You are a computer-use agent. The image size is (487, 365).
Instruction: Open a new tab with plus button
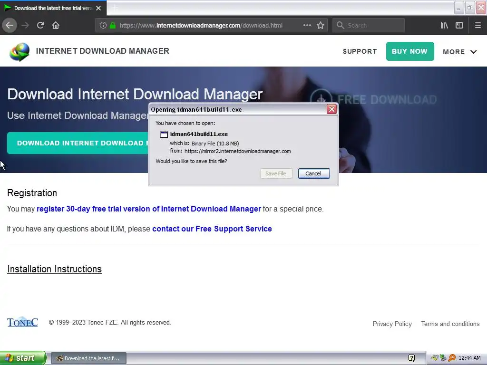tap(115, 8)
